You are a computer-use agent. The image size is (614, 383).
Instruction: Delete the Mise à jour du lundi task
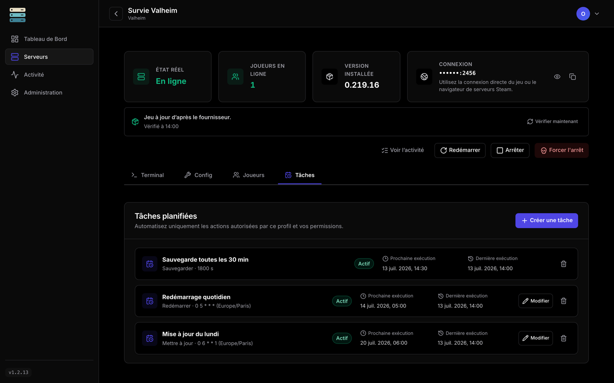564,338
